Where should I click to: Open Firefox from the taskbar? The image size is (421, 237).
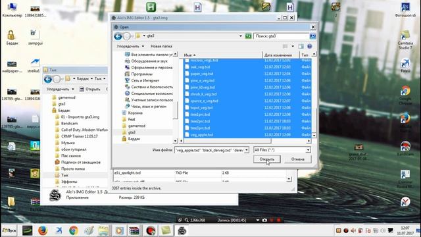[x=43, y=230]
